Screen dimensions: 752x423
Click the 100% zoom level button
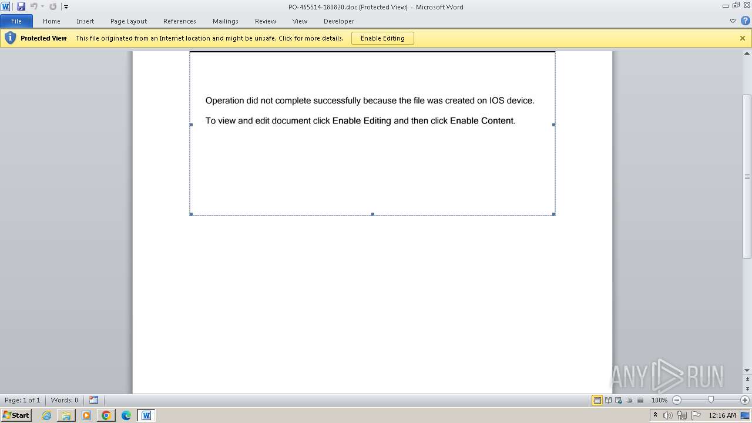(659, 400)
